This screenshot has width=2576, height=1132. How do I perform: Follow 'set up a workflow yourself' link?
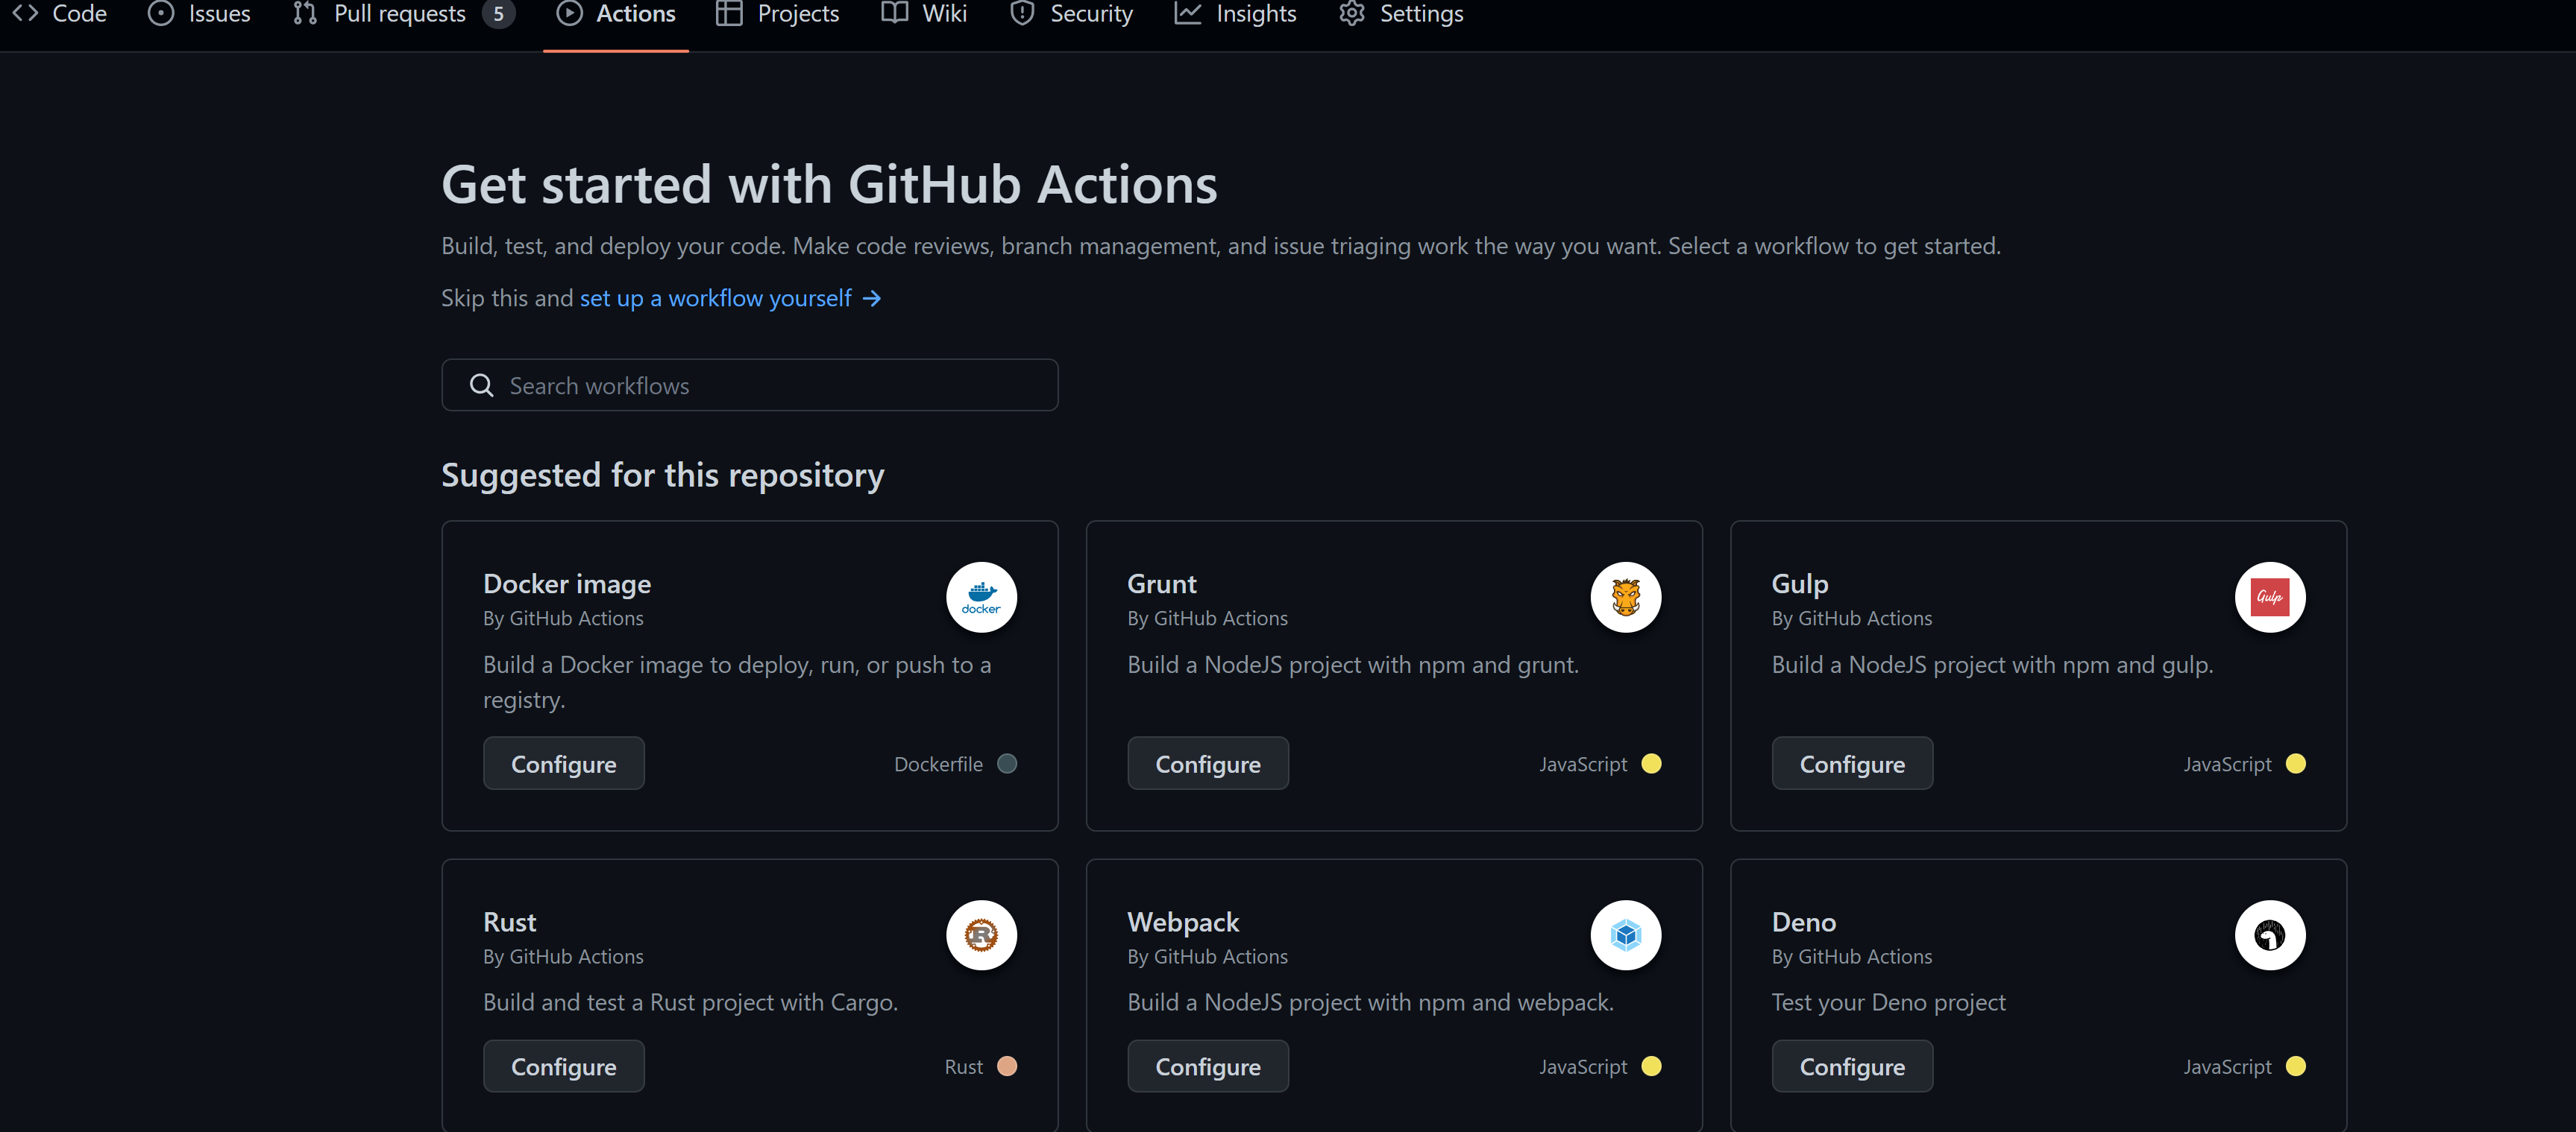click(x=716, y=299)
